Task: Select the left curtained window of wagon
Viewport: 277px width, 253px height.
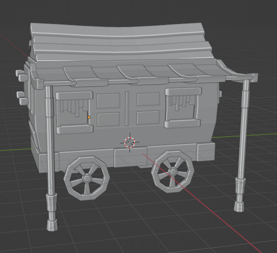Action: click(x=74, y=112)
